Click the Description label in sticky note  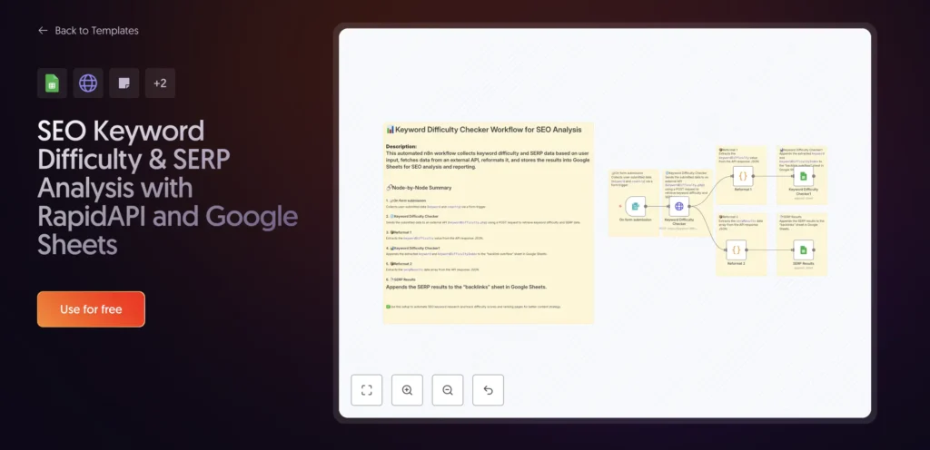[401, 146]
